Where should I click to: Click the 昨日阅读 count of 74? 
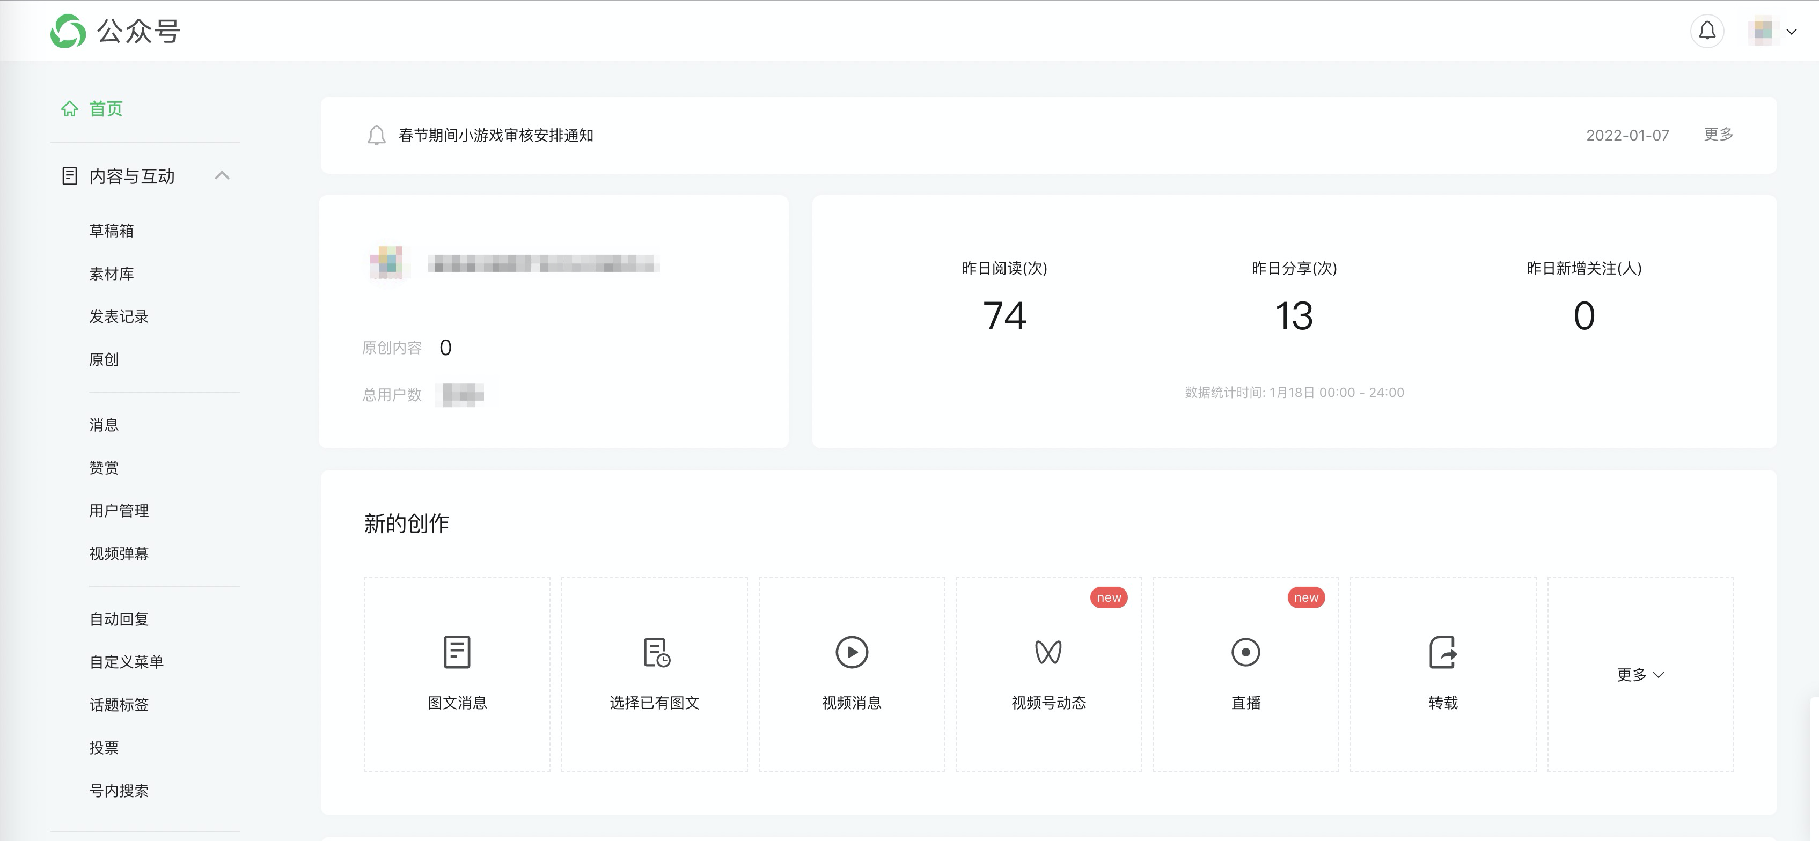coord(1004,315)
